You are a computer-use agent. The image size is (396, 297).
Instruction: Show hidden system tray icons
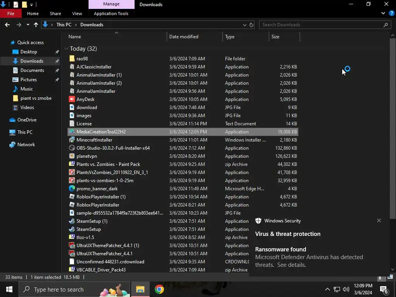pyautogui.click(x=327, y=289)
